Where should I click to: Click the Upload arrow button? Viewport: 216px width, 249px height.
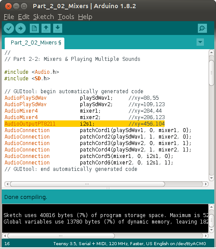(20, 28)
